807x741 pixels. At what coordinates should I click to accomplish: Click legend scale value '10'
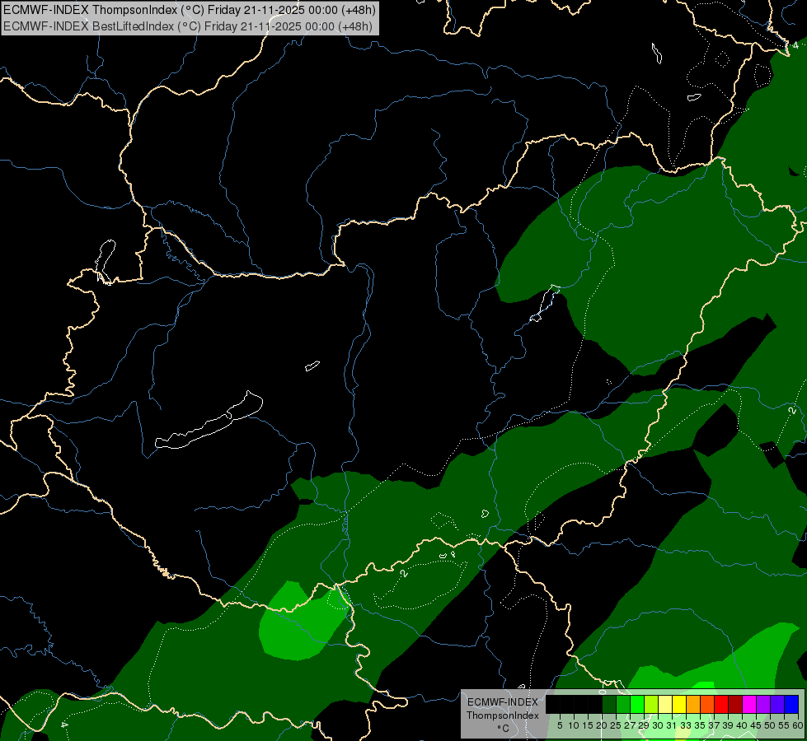tap(574, 725)
